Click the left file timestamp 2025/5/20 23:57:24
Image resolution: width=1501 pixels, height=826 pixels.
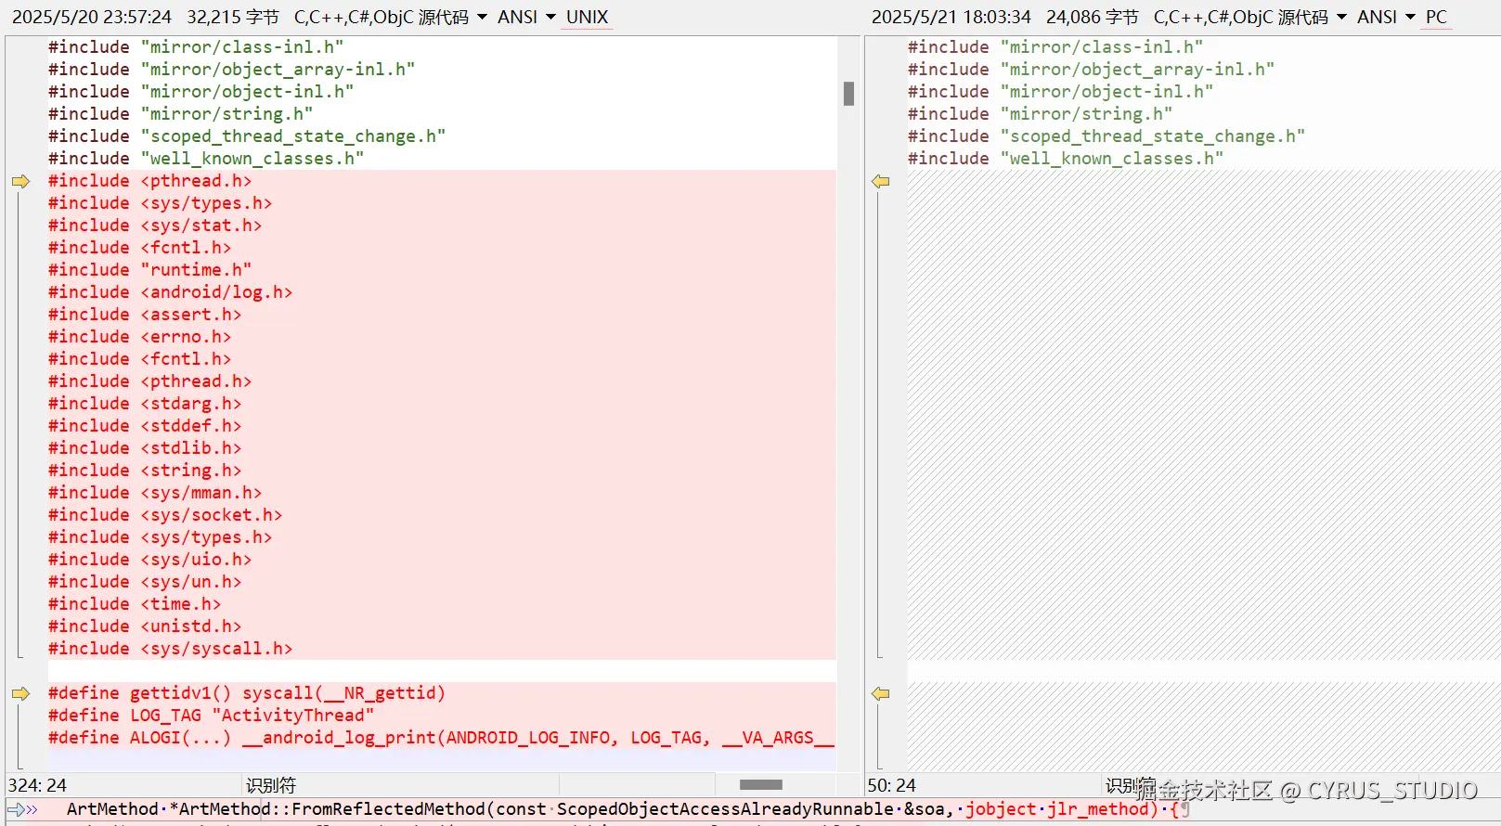[x=92, y=17]
